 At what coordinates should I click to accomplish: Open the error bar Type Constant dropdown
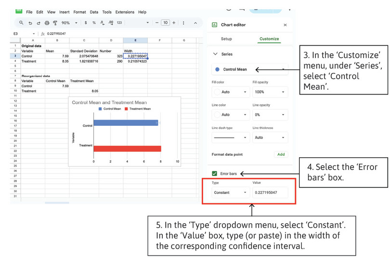click(x=231, y=192)
